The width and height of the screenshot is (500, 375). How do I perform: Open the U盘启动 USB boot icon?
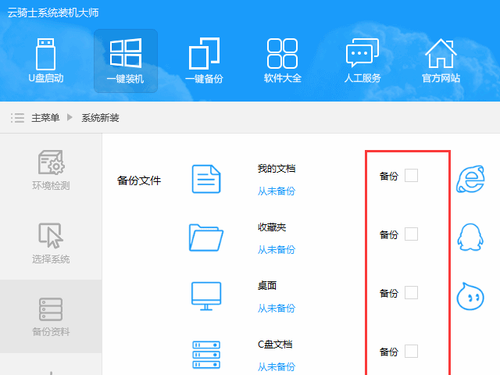tap(46, 54)
